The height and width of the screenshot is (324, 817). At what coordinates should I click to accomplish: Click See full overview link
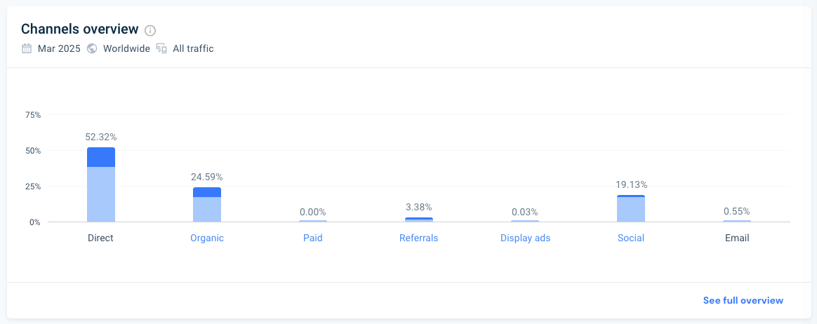coord(743,301)
